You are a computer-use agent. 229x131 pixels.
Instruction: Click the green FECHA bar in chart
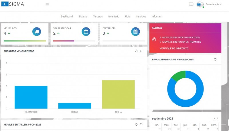(x=118, y=94)
